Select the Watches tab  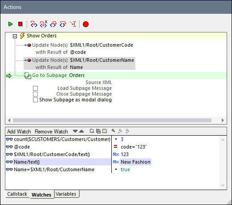41,195
